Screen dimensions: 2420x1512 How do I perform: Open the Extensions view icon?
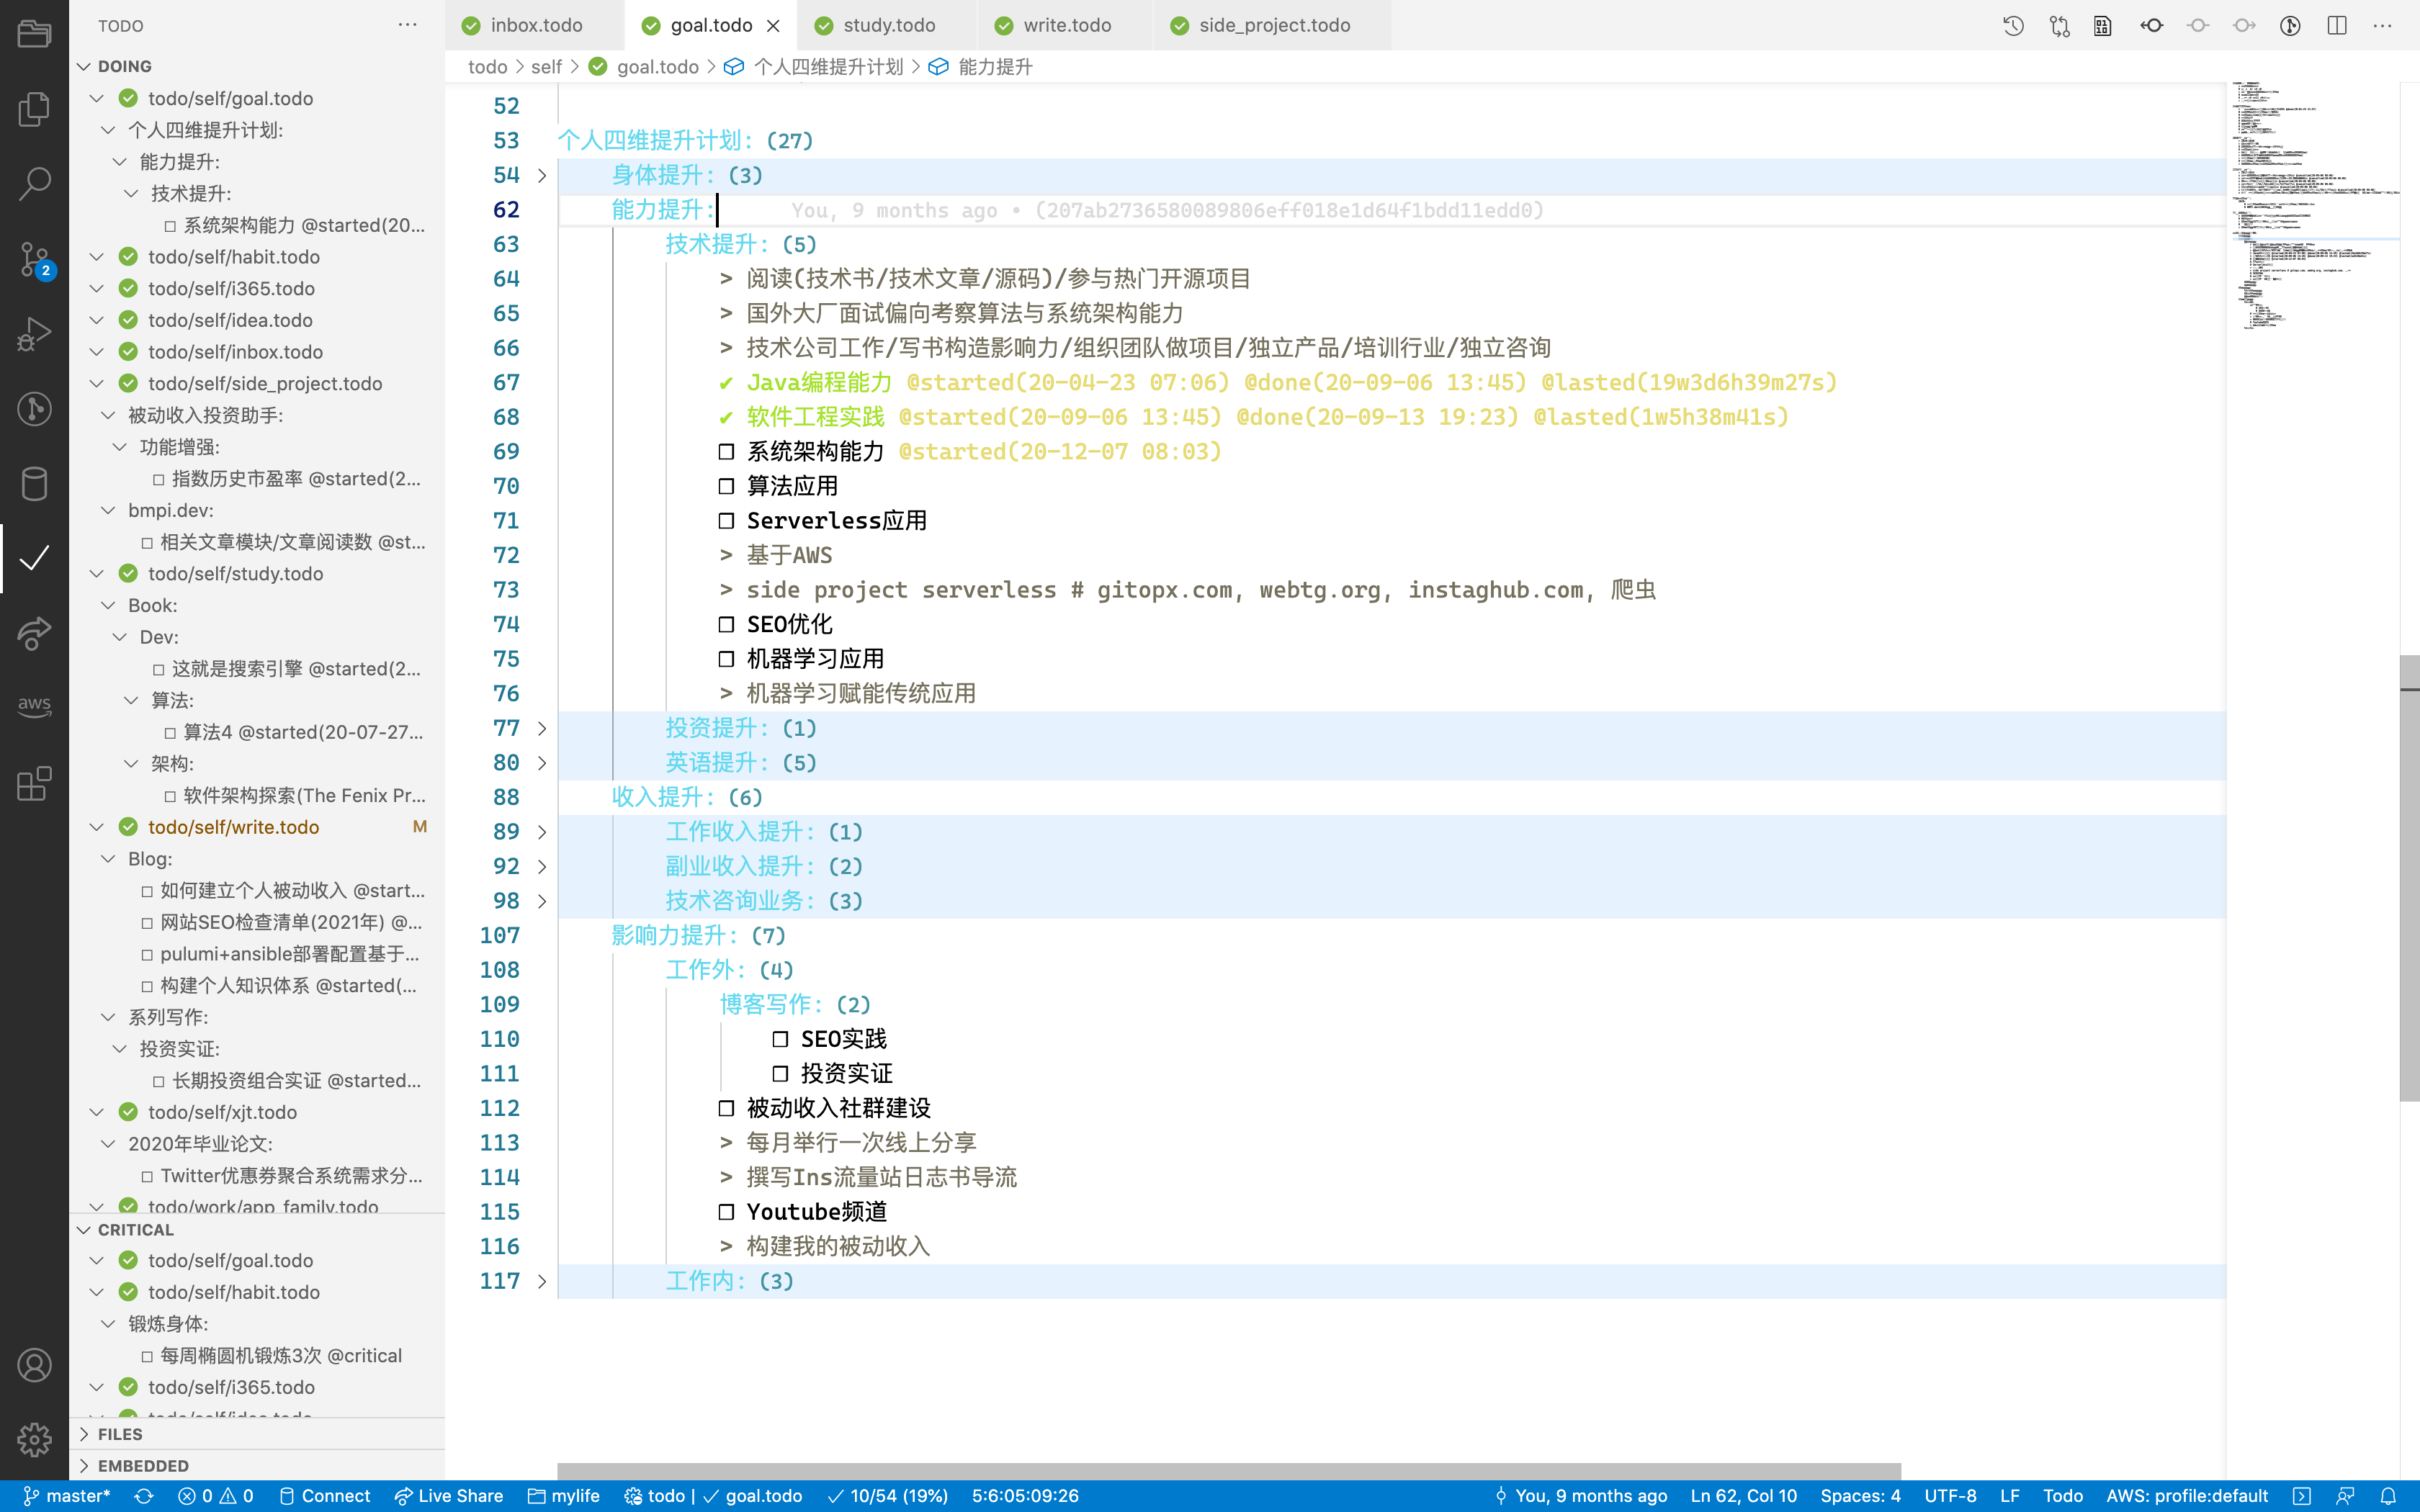point(34,783)
